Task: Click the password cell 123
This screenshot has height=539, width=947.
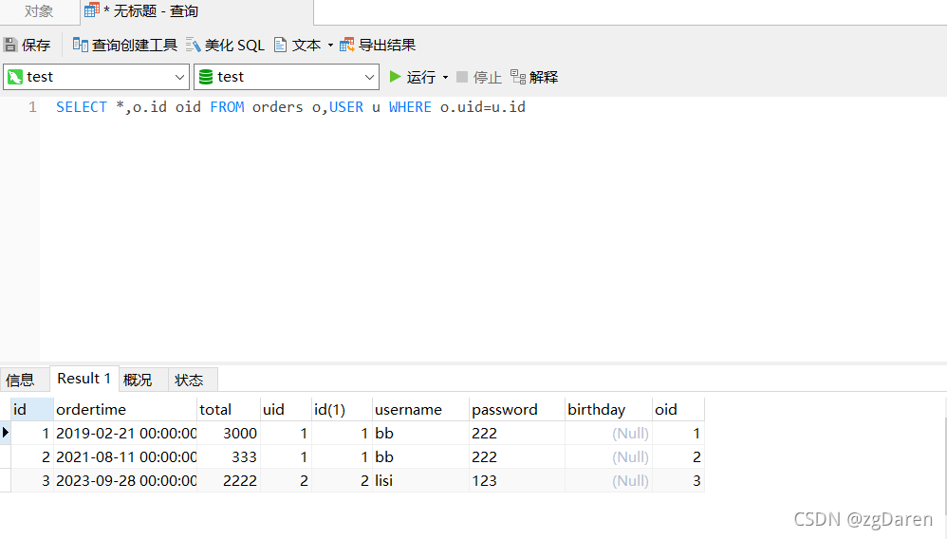Action: click(x=517, y=480)
